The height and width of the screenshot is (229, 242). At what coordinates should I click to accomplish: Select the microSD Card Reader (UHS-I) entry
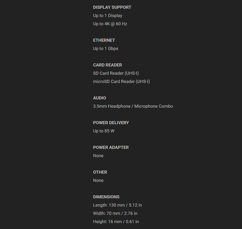[x=121, y=81]
